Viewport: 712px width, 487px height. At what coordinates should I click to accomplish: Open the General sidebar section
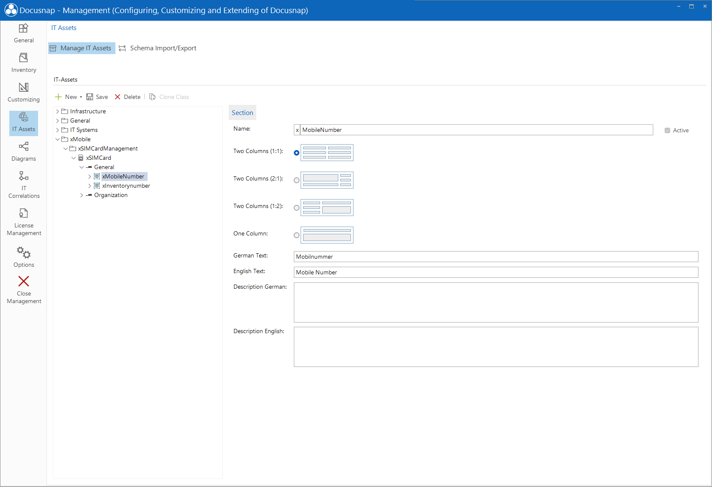tap(24, 33)
